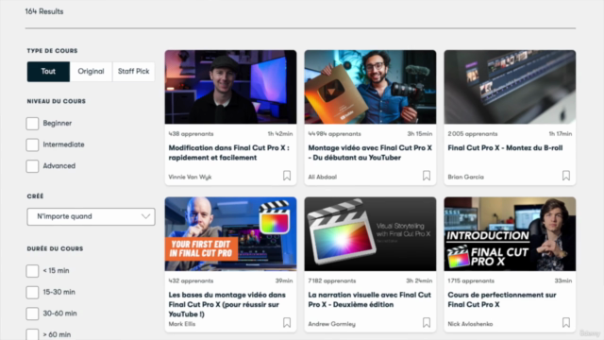The height and width of the screenshot is (340, 604).
Task: Open Cours de perfectionnement sur Final Cut title
Action: point(501,299)
